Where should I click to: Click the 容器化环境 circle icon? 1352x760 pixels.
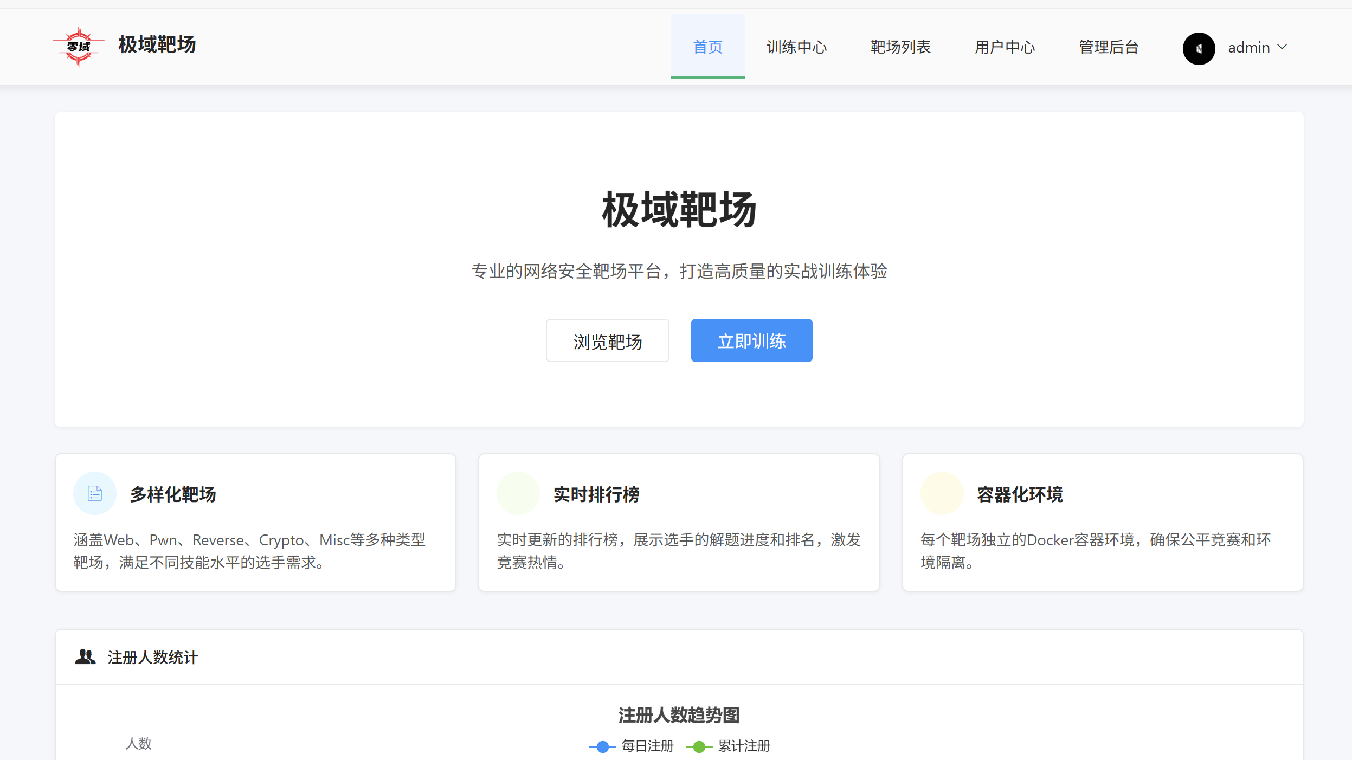point(942,493)
